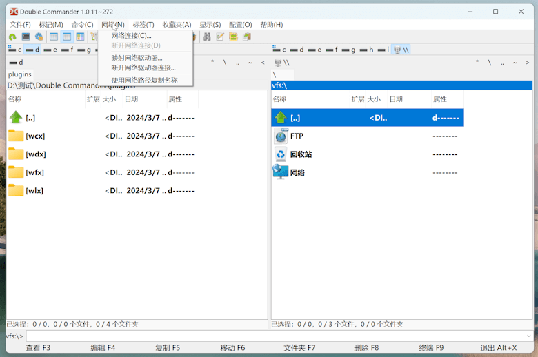Choose 使用网络路径复制名称 menu entry

[x=145, y=80]
